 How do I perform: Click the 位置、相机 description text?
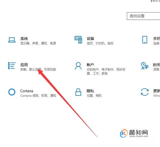tap(94, 96)
